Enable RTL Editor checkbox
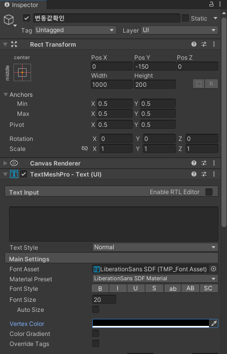This screenshot has height=354, width=227. [x=209, y=192]
